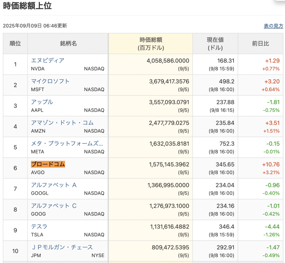This screenshot has width=285, height=263.
Task: Click JPMorgan's current price 292.91
Action: [225, 247]
